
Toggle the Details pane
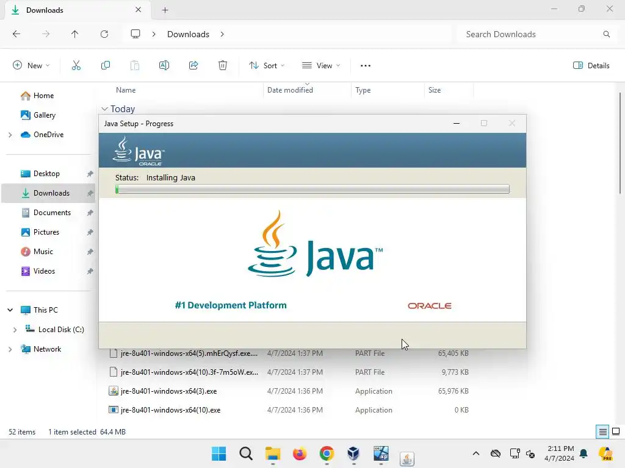click(591, 66)
